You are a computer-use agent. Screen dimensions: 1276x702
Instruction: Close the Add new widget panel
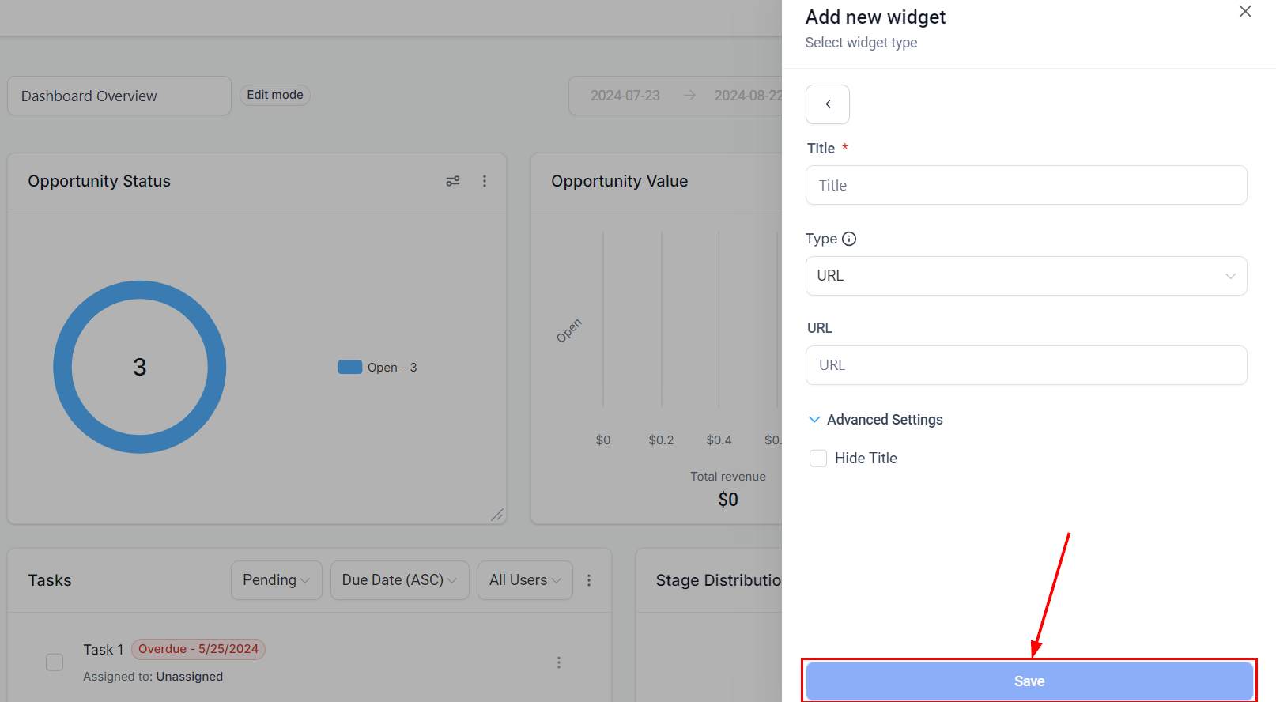click(x=1244, y=12)
